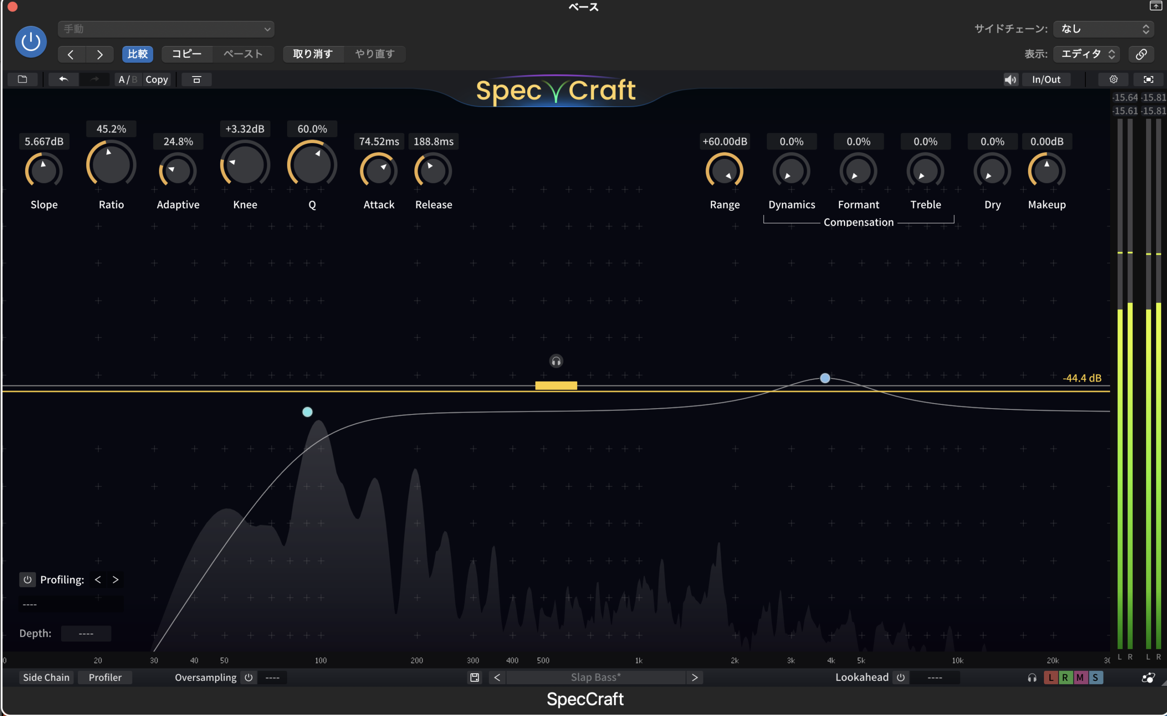The height and width of the screenshot is (716, 1167).
Task: Click the archive icon beside Copy
Action: (x=196, y=79)
